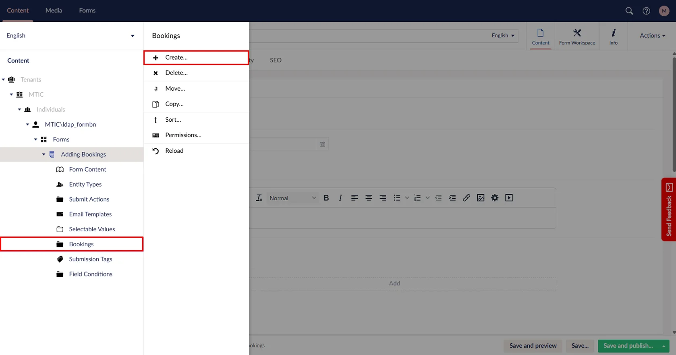Collapse the Adding Bookings tree node

pyautogui.click(x=44, y=154)
